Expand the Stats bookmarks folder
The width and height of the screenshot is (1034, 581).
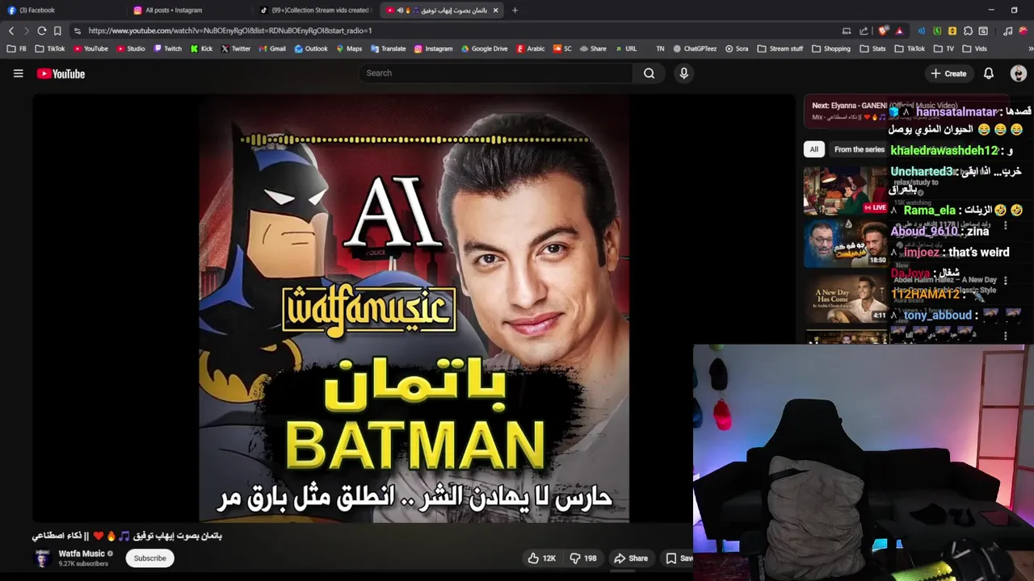point(872,48)
